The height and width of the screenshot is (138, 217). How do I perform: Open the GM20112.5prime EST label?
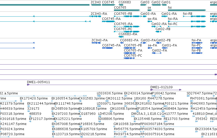(x=119, y=98)
